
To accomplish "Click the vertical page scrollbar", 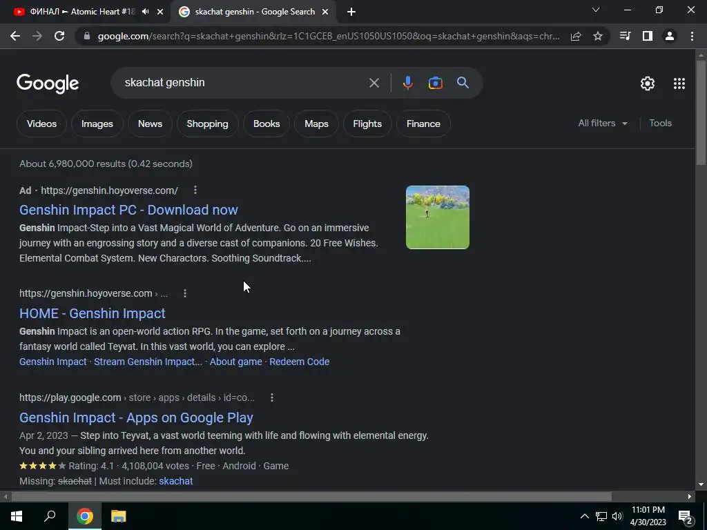I will 701,112.
